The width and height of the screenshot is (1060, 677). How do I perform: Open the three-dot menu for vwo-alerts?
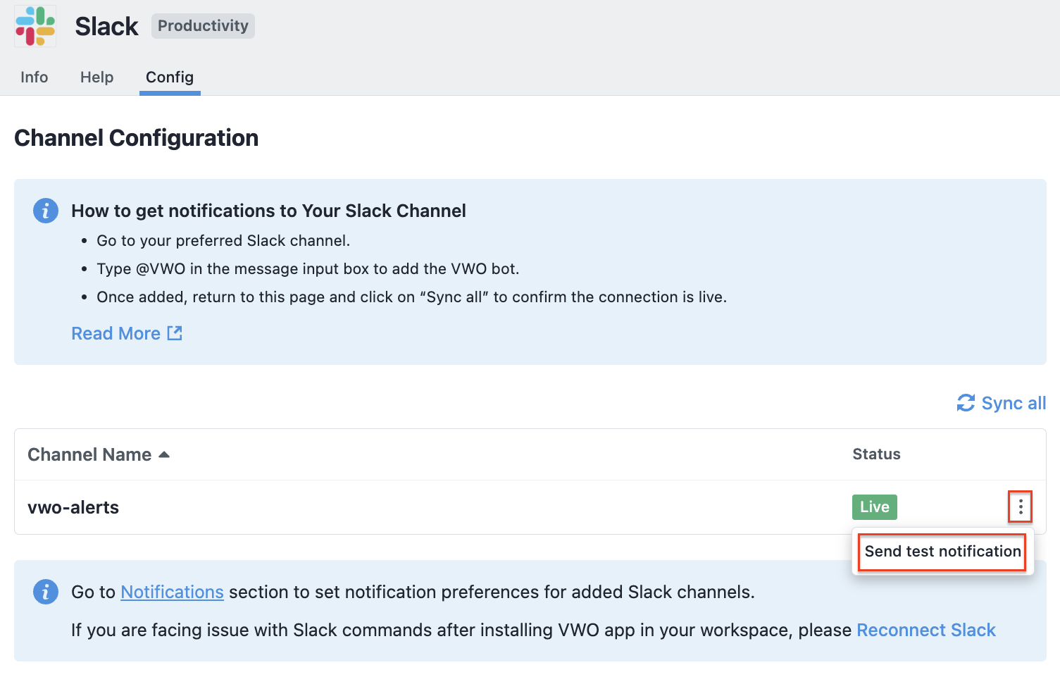click(1021, 507)
